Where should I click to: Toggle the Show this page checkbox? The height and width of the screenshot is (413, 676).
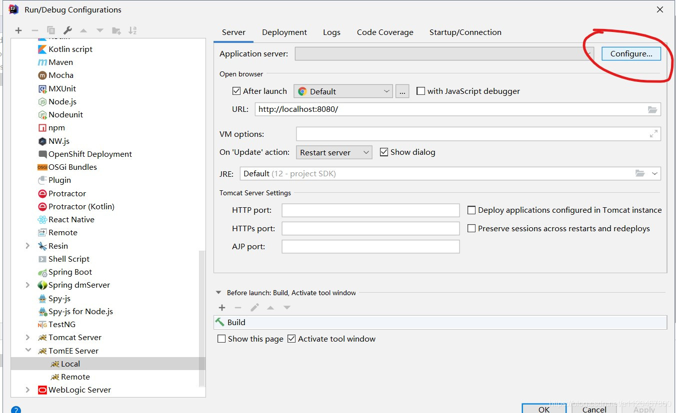tap(221, 339)
